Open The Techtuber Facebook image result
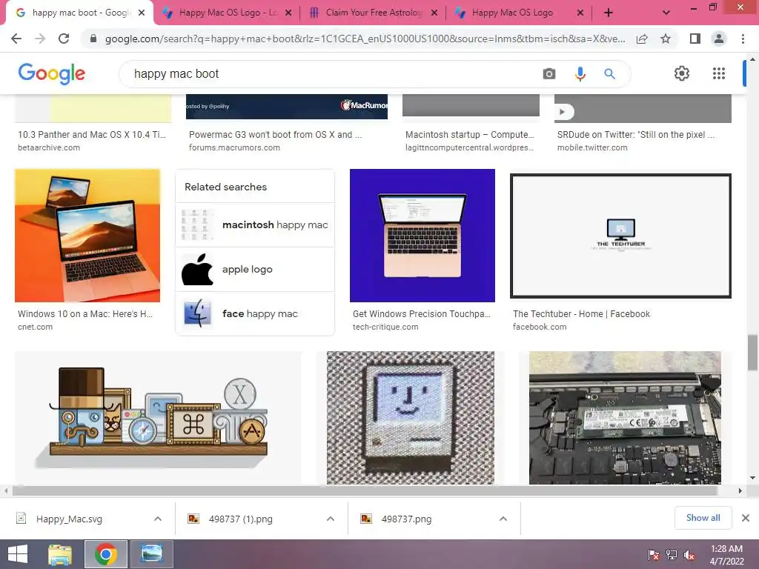The width and height of the screenshot is (759, 569). tap(620, 236)
